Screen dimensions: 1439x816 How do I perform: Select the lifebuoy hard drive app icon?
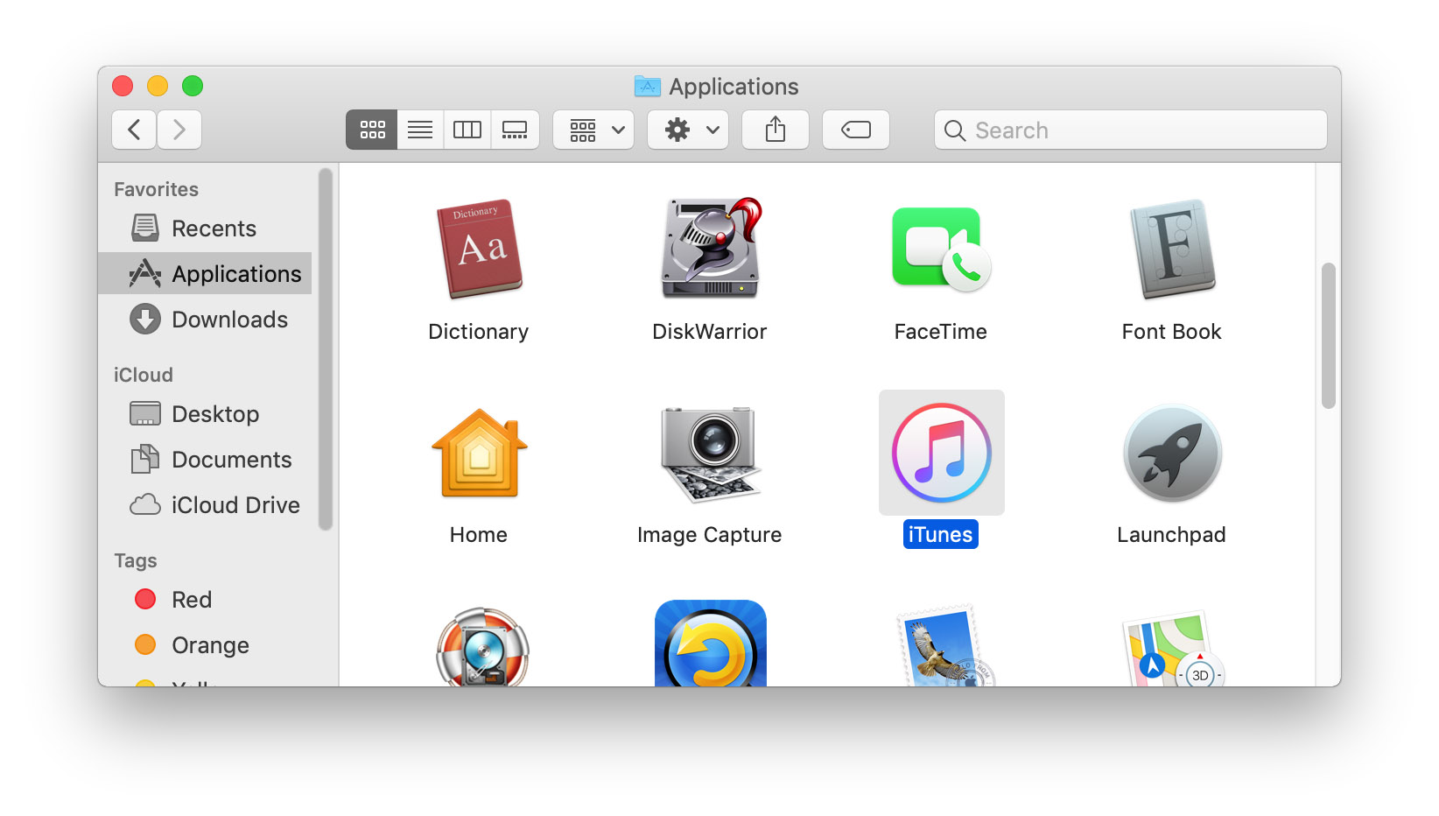[482, 647]
